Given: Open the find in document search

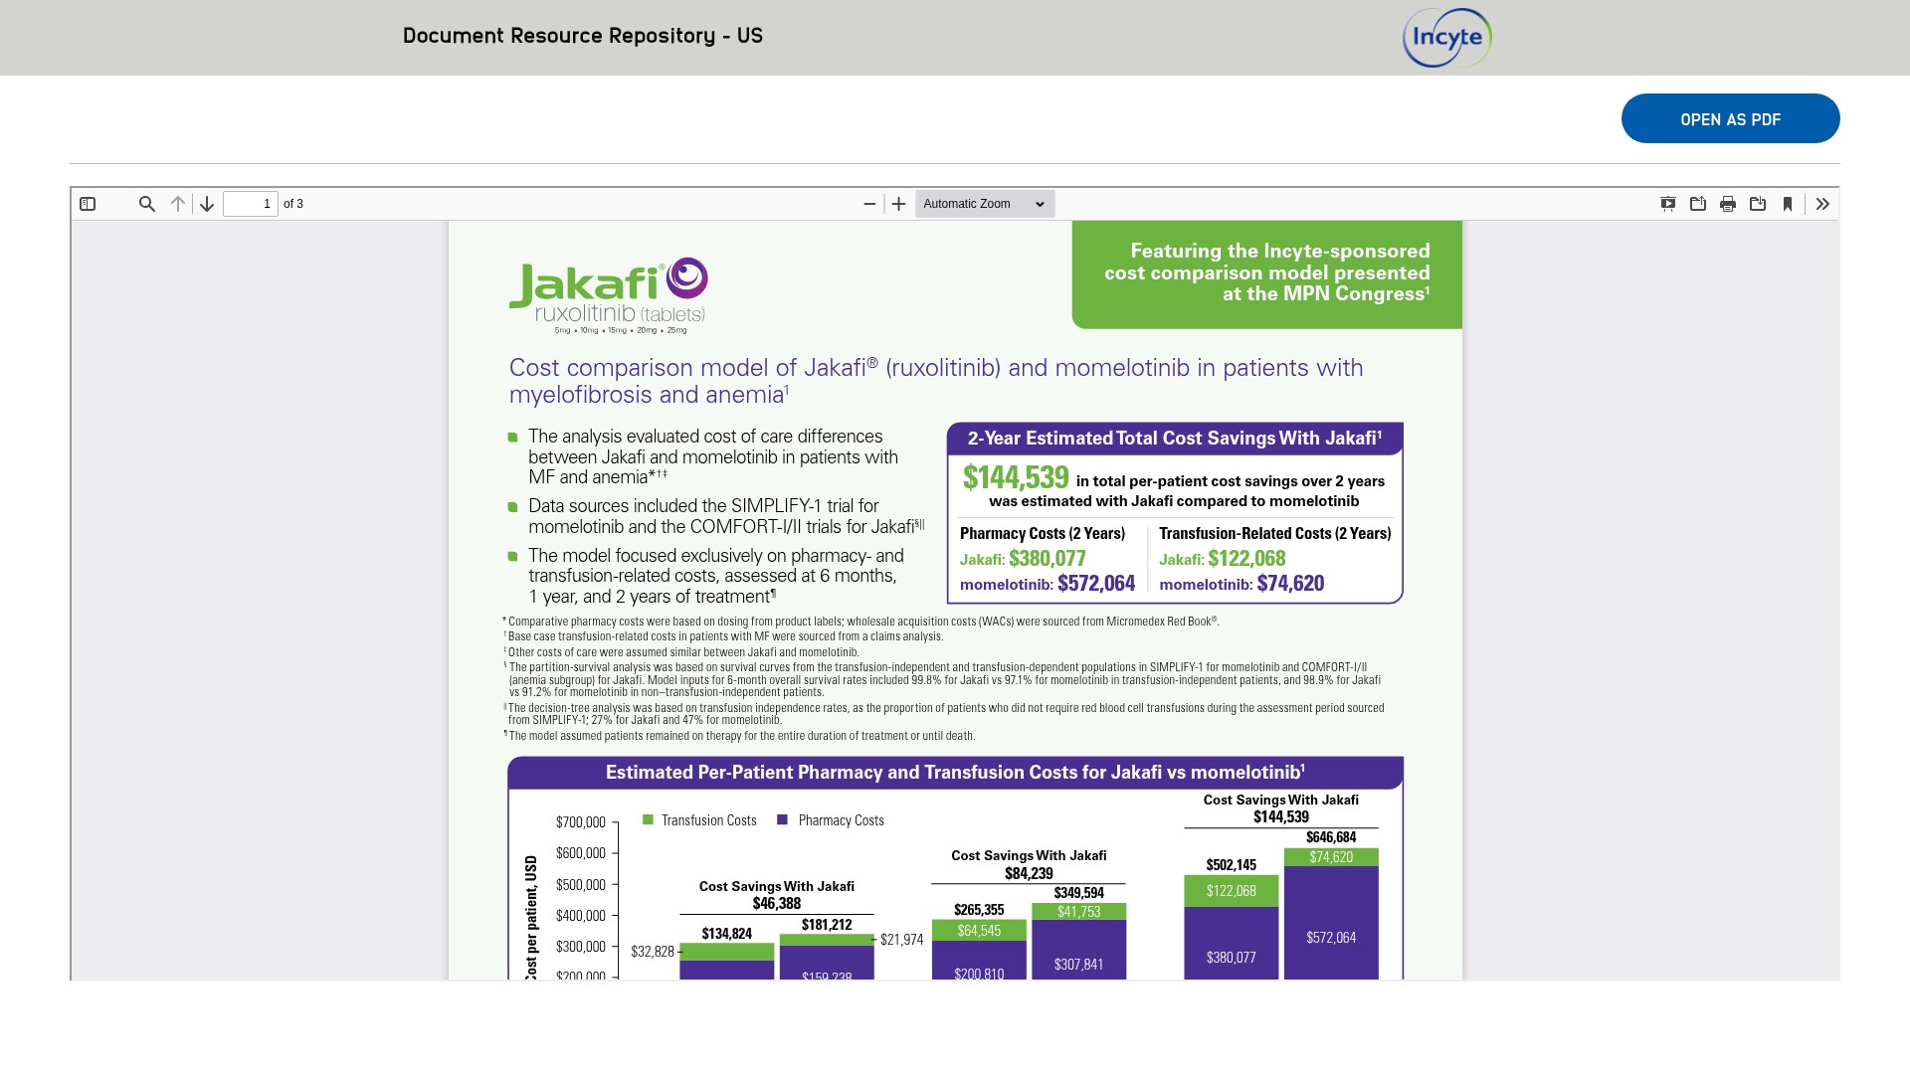Looking at the screenshot, I should tap(147, 204).
